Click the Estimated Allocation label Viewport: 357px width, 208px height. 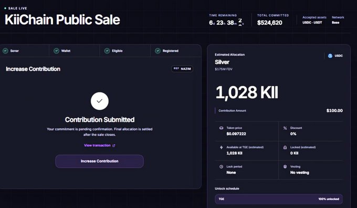230,55
